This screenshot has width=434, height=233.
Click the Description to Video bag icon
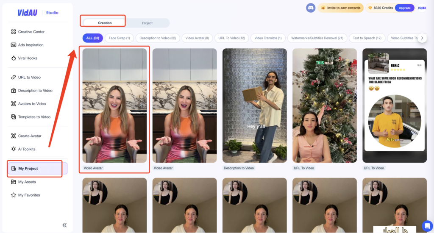click(x=13, y=91)
